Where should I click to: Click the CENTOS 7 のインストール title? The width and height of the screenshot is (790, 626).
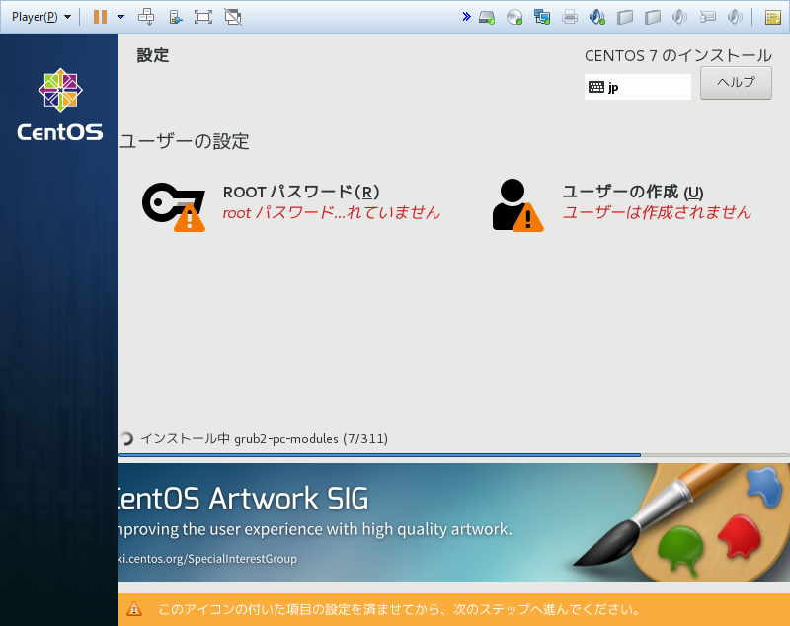(678, 55)
